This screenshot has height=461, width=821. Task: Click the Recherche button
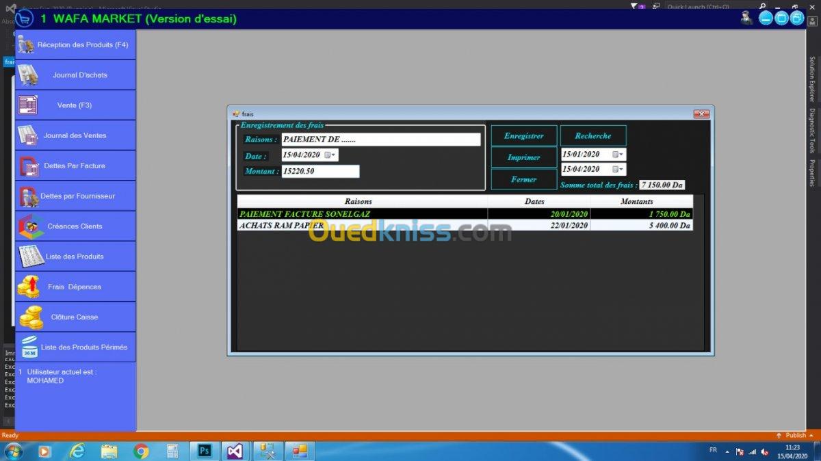(x=592, y=136)
